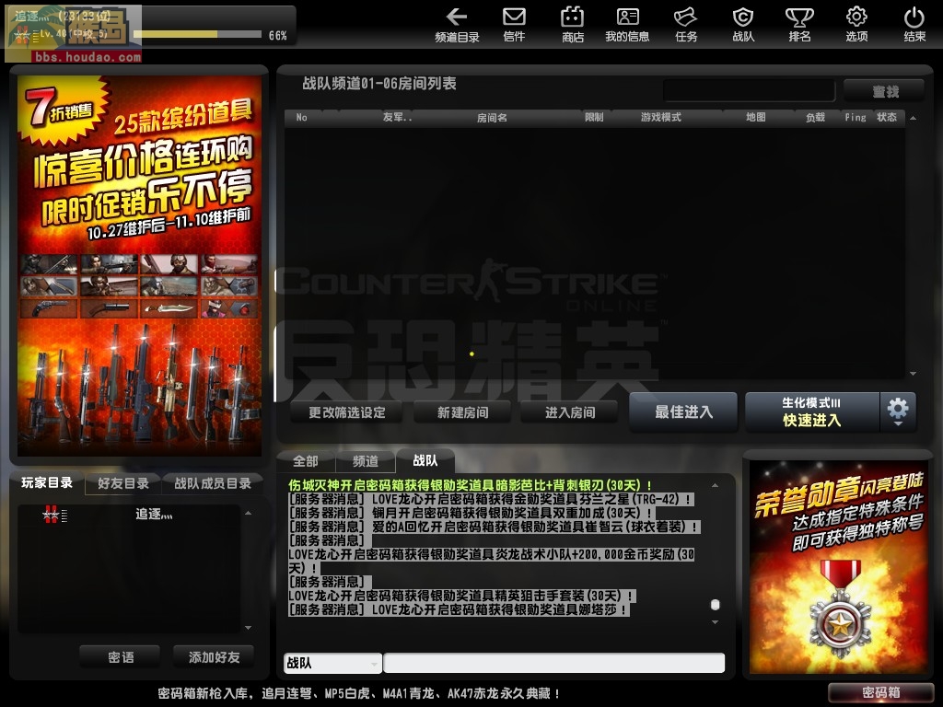The width and height of the screenshot is (943, 707).
Task: Click message about 娜塔莎 reward
Action: [459, 609]
